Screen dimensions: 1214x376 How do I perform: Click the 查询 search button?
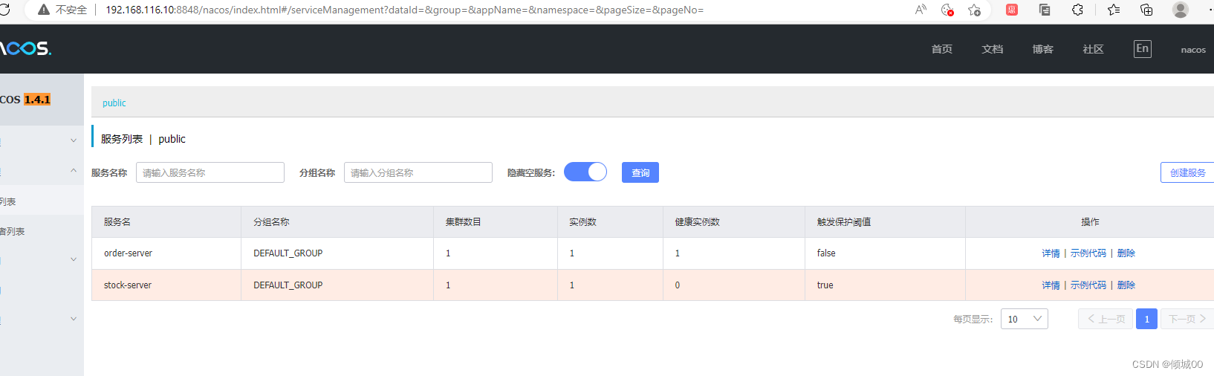[640, 172]
